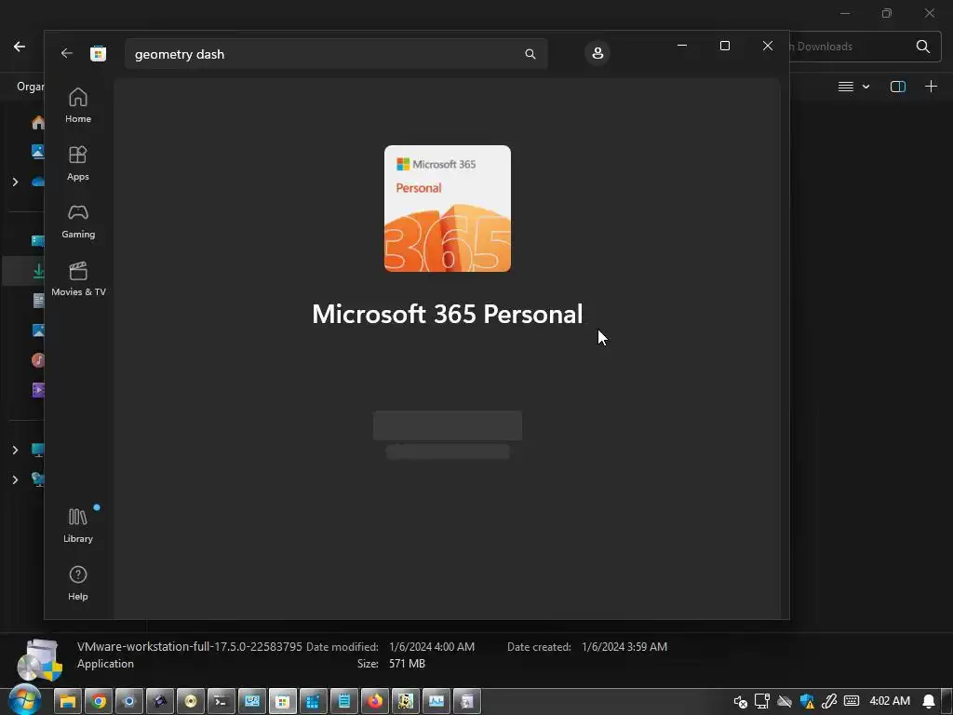Image resolution: width=953 pixels, height=715 pixels.
Task: Expand the OneDrive node in Explorer
Action: [15, 182]
